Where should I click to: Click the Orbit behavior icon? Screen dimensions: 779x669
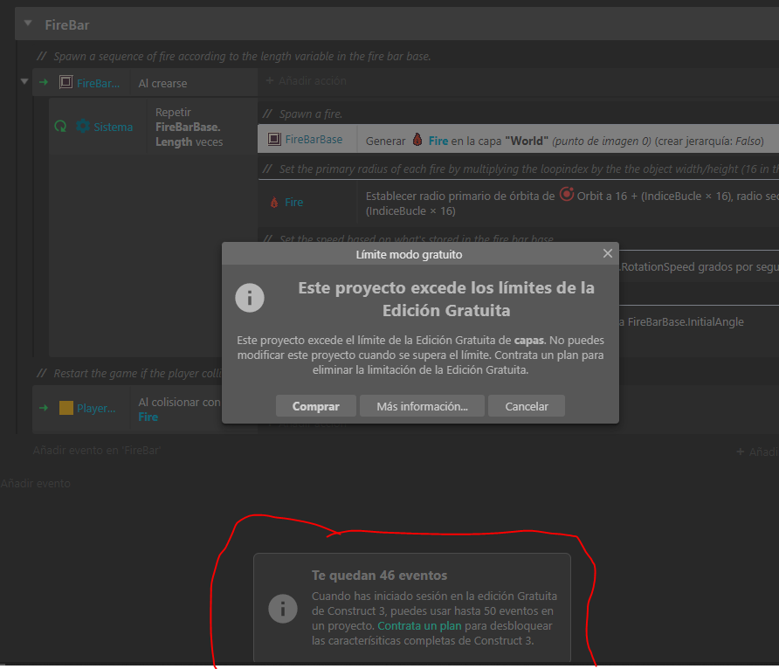[567, 194]
